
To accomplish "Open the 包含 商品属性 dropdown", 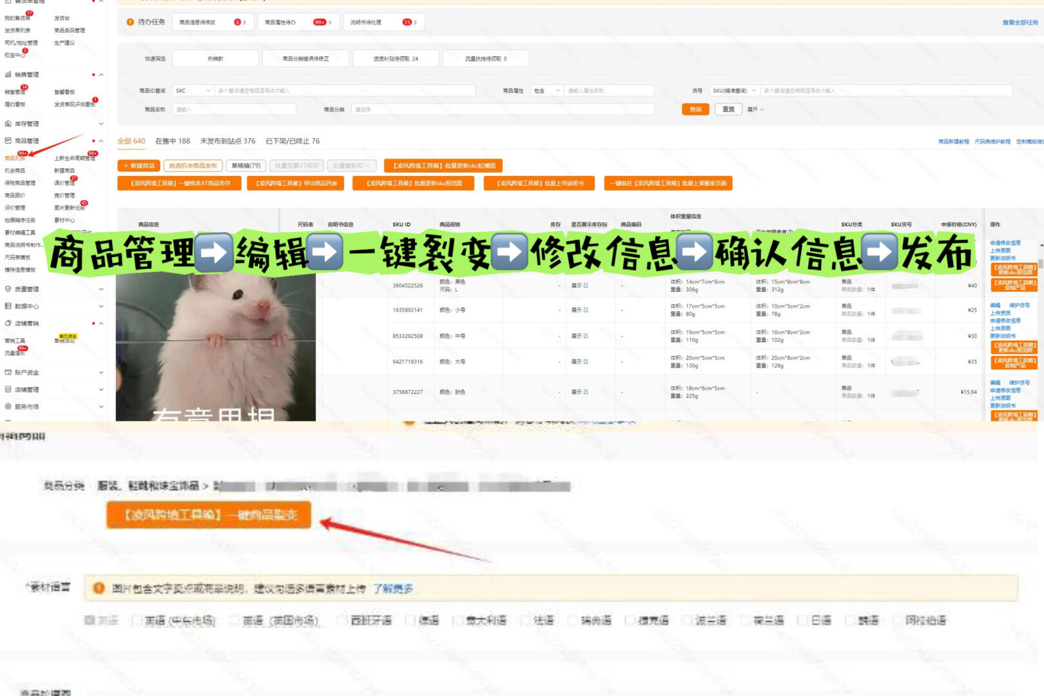I will pos(548,91).
